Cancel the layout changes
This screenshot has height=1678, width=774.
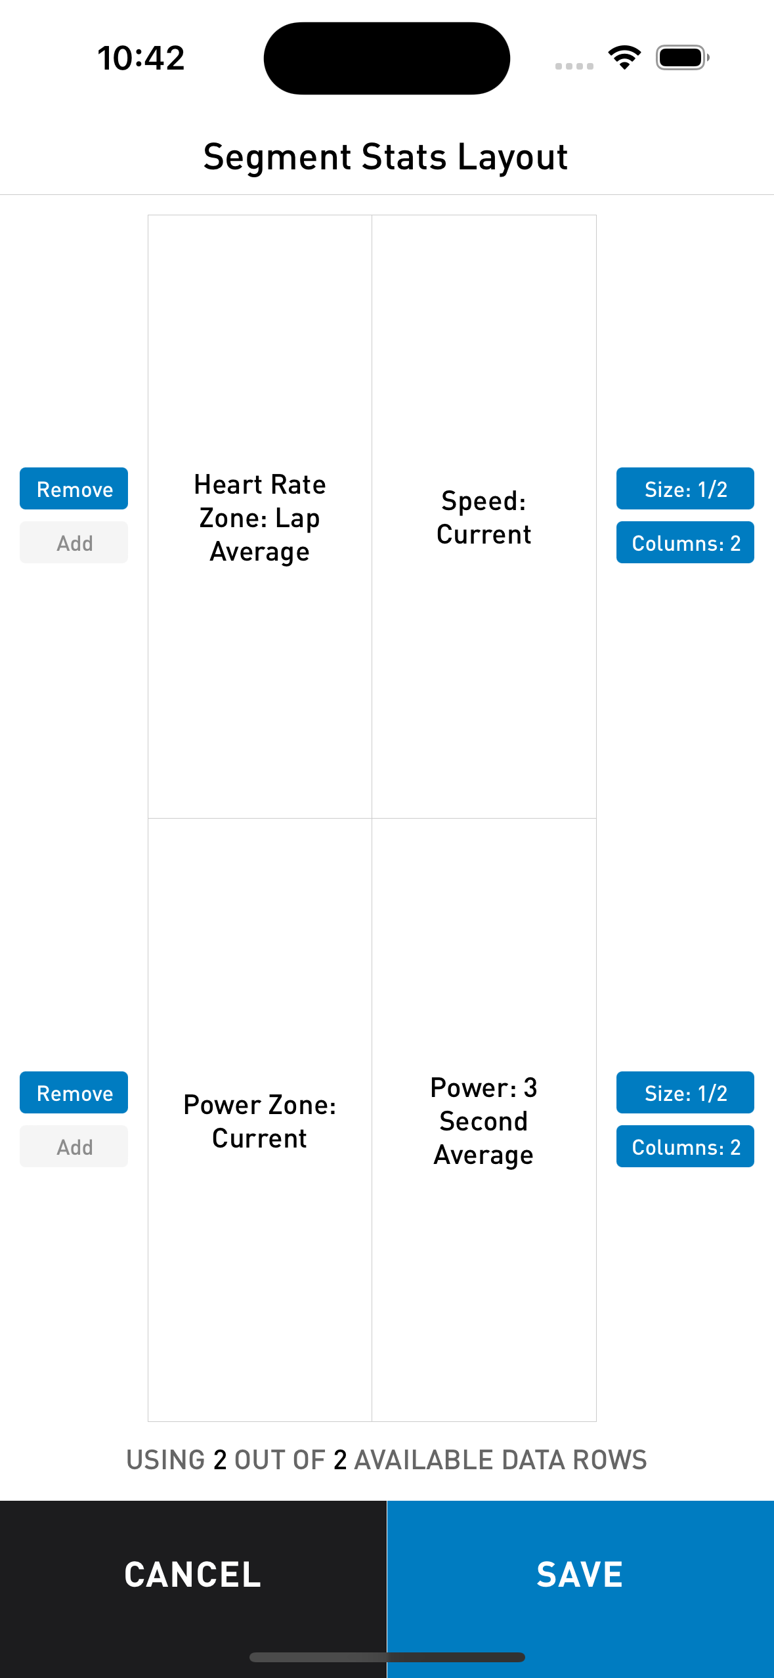[193, 1574]
